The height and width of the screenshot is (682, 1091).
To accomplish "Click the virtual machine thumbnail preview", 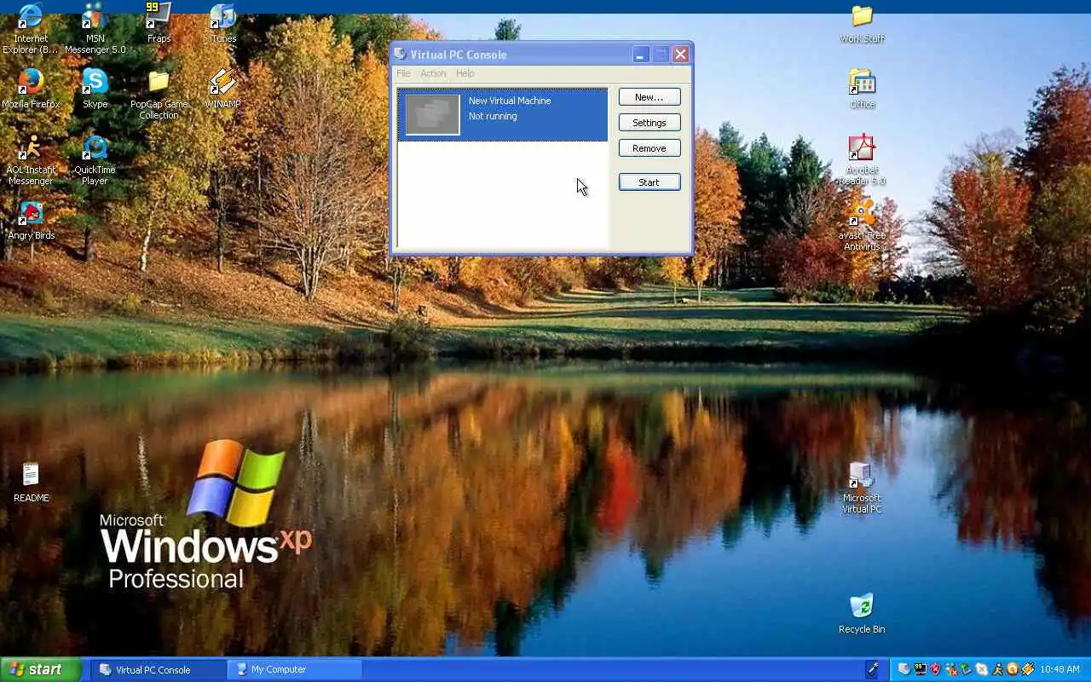I will click(x=432, y=114).
